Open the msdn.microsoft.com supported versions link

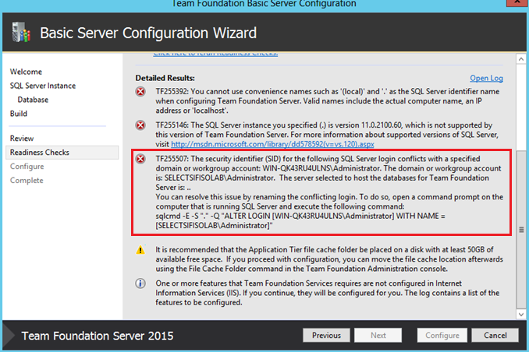point(272,144)
